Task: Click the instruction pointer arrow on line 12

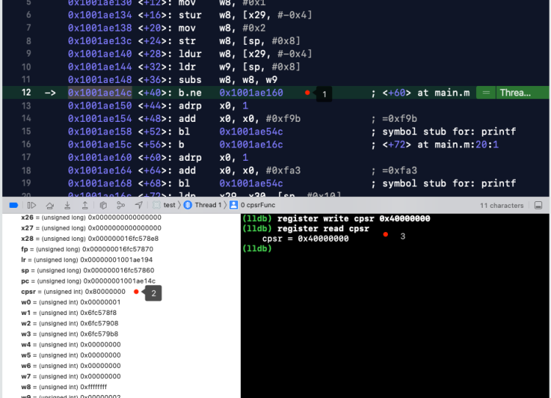Action: [x=50, y=93]
